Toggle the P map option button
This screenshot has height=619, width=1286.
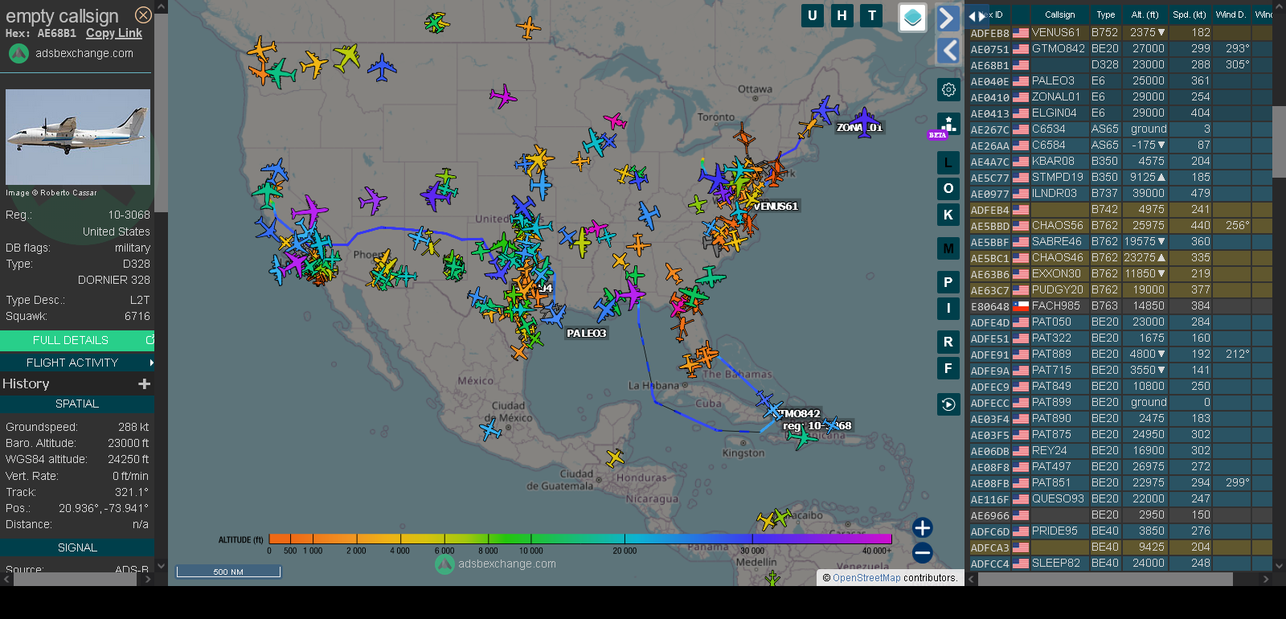coord(948,282)
